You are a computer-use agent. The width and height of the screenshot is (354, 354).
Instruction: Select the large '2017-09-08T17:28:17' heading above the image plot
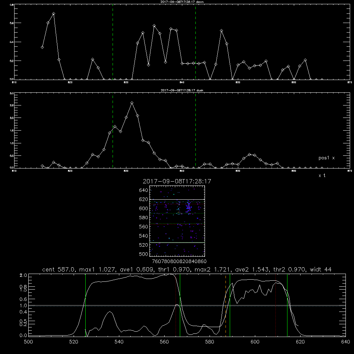coord(177,182)
